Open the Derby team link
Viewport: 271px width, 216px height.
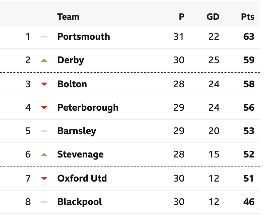(x=71, y=60)
